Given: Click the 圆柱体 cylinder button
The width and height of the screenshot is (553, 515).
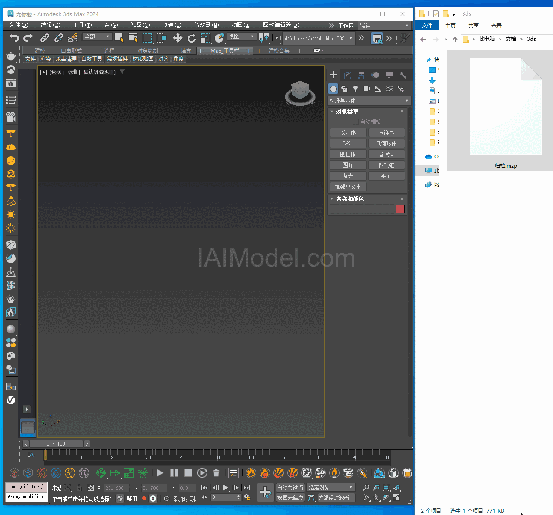Looking at the screenshot, I should (348, 154).
